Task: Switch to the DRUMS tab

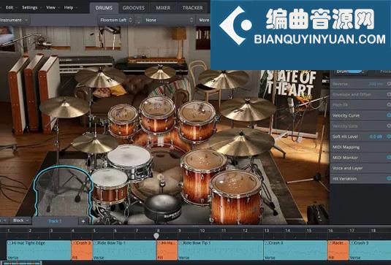Action: [104, 8]
